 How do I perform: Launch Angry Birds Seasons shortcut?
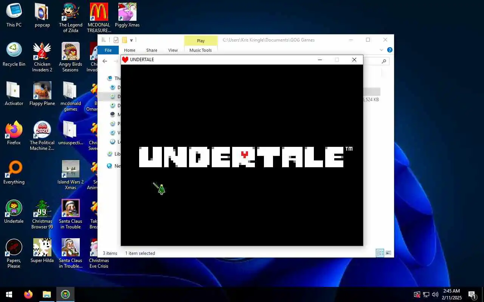click(x=70, y=57)
